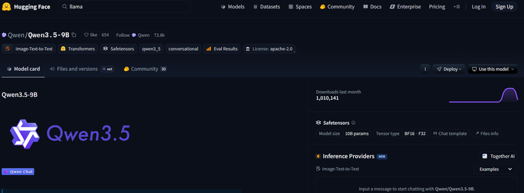Open Docs in top navigation

click(x=372, y=7)
